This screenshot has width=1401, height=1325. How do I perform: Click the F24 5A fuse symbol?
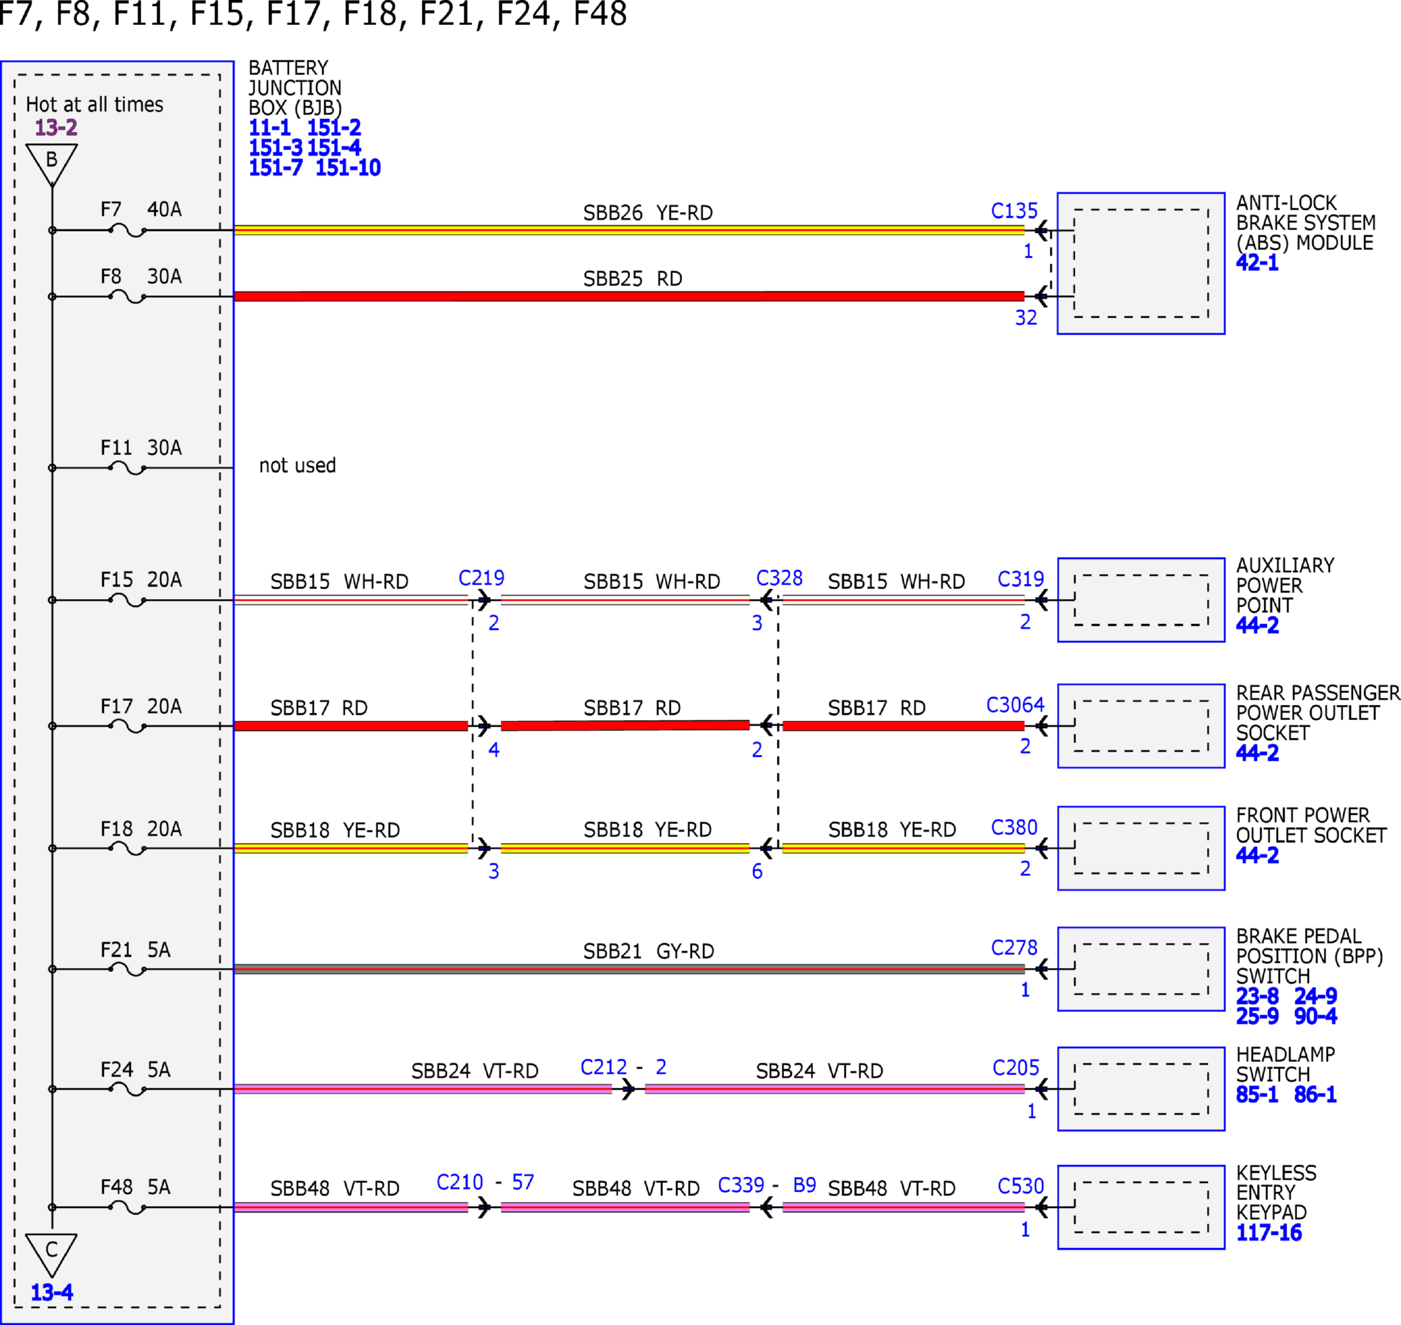(128, 1089)
